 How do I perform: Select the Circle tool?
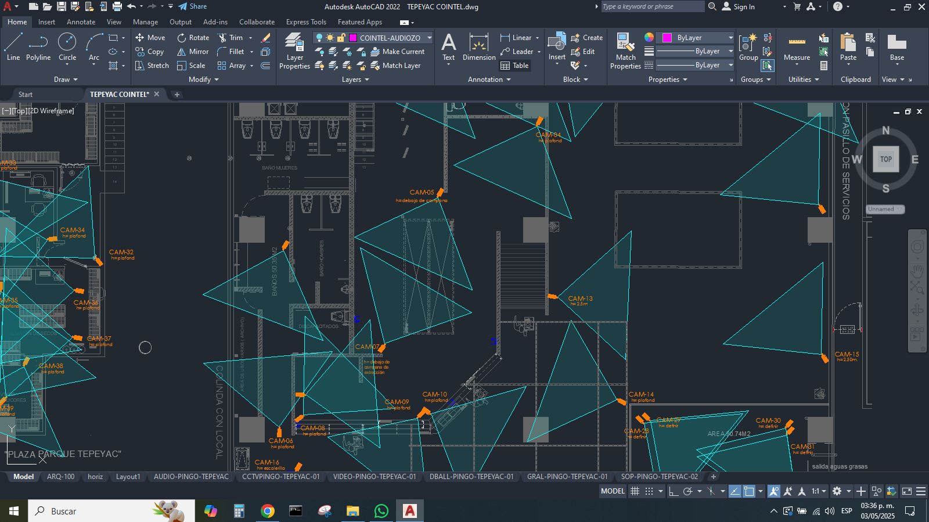[x=67, y=47]
